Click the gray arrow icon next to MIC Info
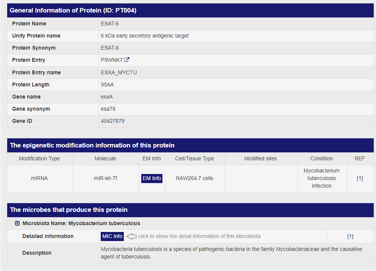The height and width of the screenshot is (271, 376). pos(131,236)
